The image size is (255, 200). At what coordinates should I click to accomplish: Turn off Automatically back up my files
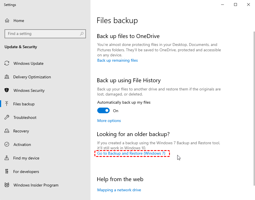pyautogui.click(x=103, y=111)
